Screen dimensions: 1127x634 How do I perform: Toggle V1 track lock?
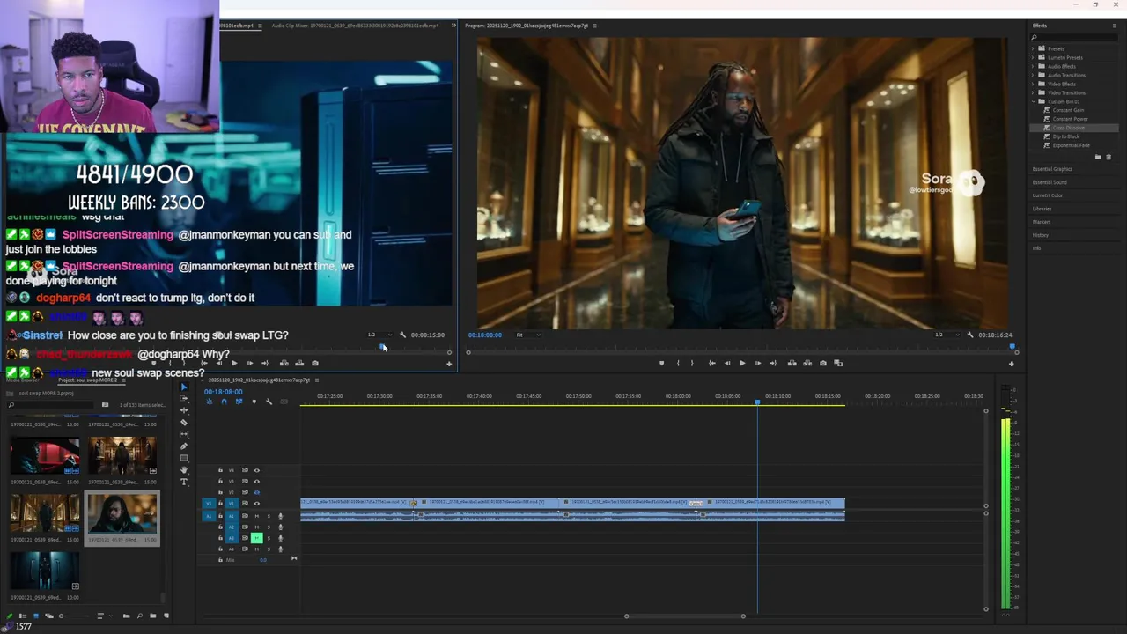[x=220, y=504]
